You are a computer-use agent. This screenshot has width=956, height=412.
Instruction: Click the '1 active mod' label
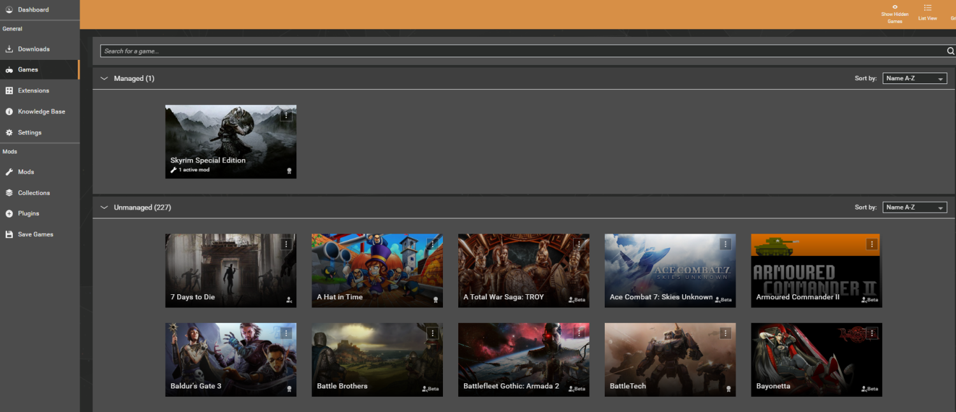[x=194, y=170]
